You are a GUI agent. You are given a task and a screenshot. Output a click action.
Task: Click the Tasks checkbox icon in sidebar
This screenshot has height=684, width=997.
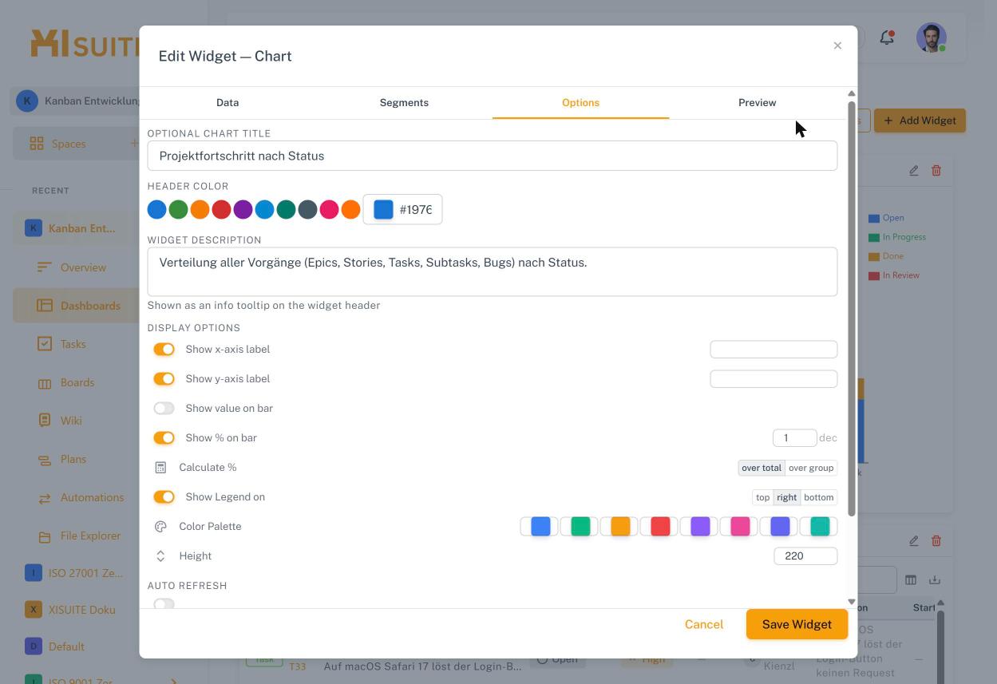[x=45, y=344]
